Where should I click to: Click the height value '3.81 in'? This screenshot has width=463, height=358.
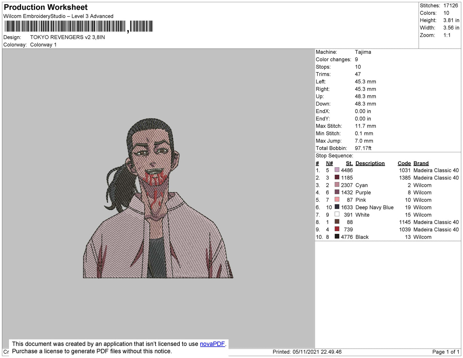pyautogui.click(x=451, y=20)
